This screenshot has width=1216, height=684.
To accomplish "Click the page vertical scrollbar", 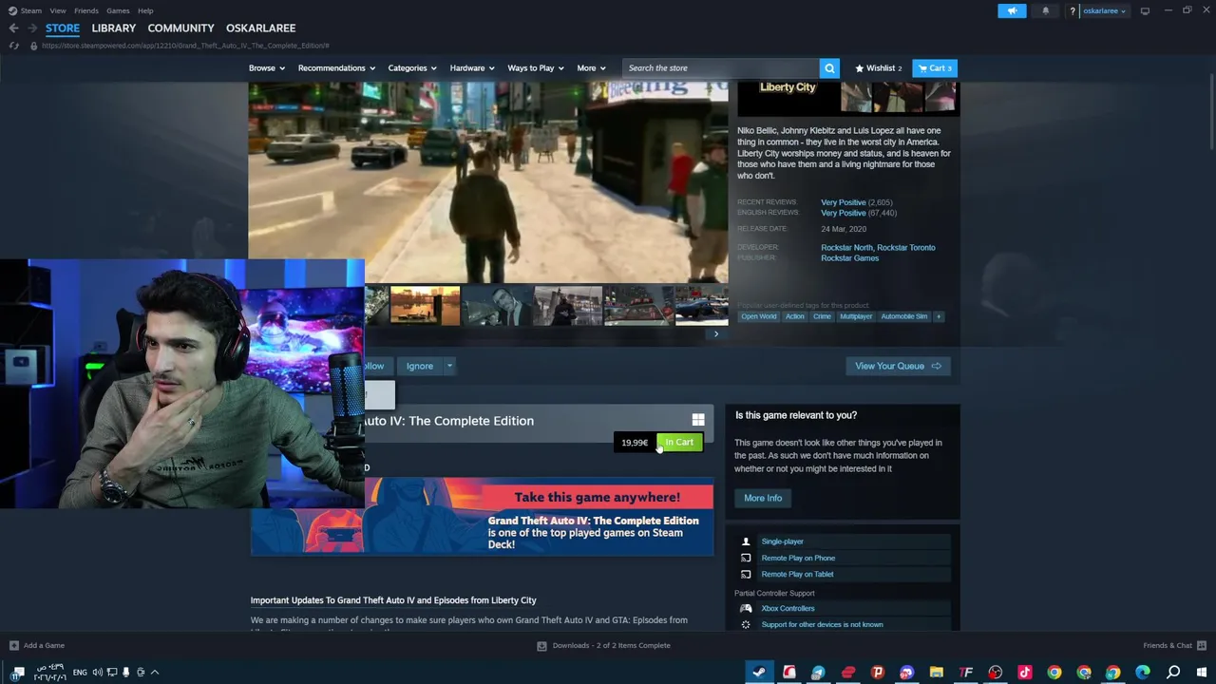I will click(1210, 114).
